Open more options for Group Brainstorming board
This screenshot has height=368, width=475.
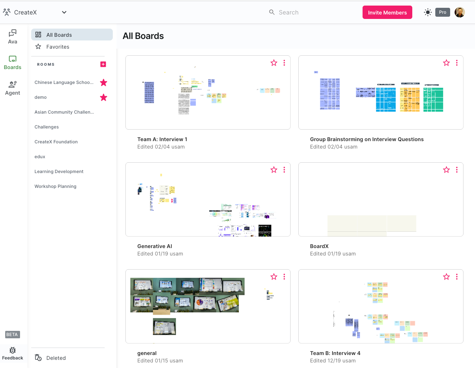click(x=457, y=63)
